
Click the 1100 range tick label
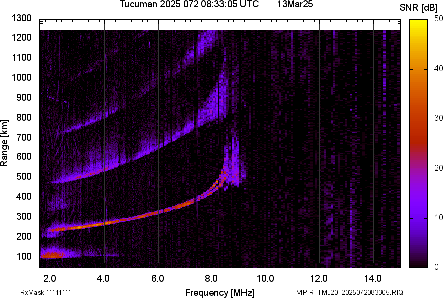click(x=22, y=57)
